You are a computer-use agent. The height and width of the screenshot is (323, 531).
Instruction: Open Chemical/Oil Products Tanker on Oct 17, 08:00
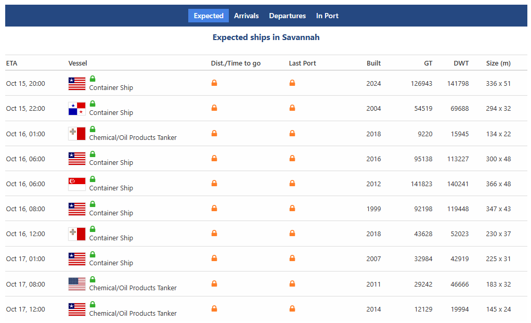133,288
